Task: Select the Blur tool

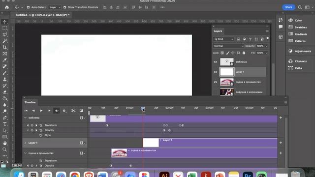Action: 4,105
